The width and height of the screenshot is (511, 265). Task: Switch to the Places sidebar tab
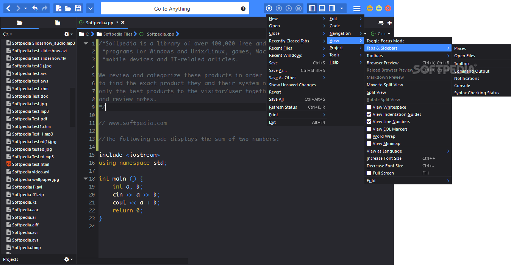click(x=19, y=23)
